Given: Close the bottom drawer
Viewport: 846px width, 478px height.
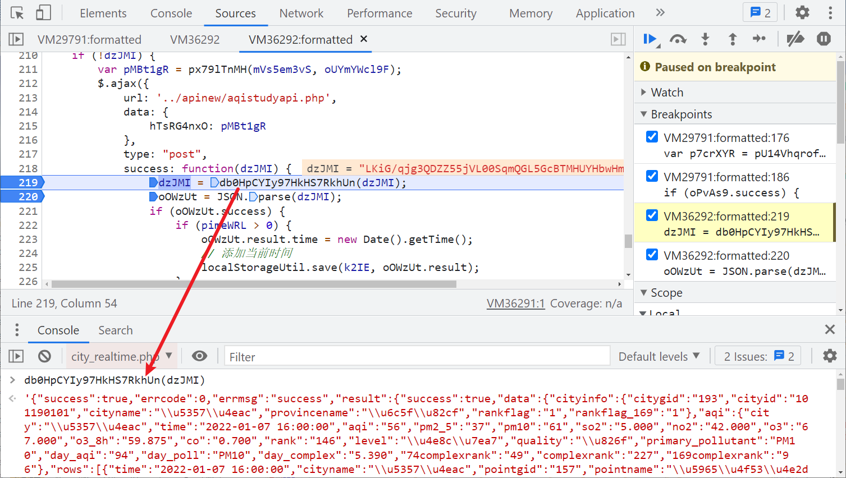Looking at the screenshot, I should coord(830,329).
